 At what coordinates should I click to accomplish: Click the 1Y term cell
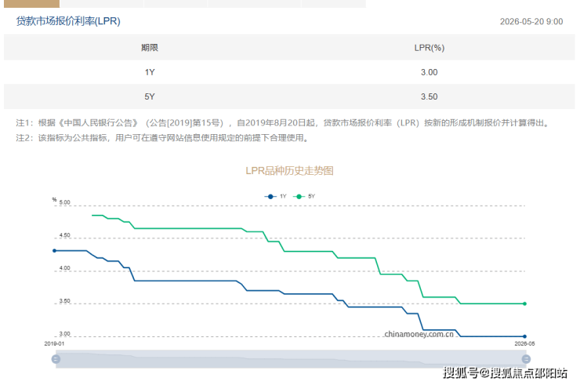150,72
